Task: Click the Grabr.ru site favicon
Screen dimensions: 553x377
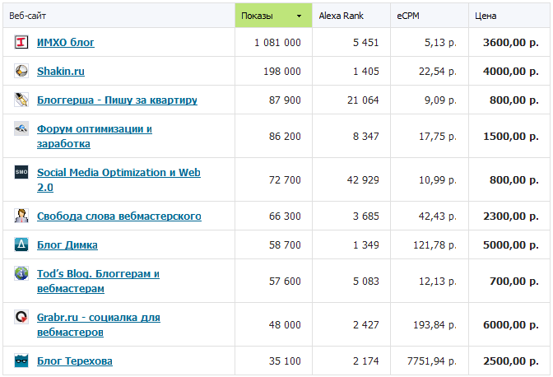Action: click(x=21, y=317)
